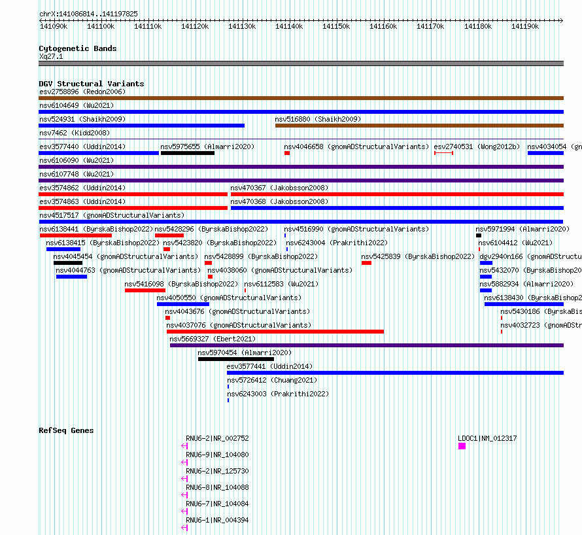The image size is (582, 535).
Task: Click the 141100k ruler position label
Action: (x=101, y=26)
